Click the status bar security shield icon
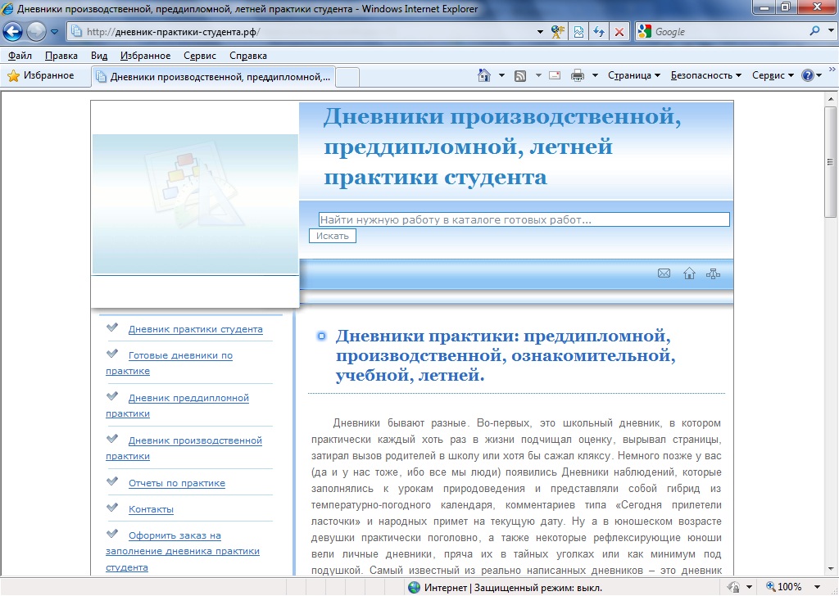839x596 pixels. point(733,588)
